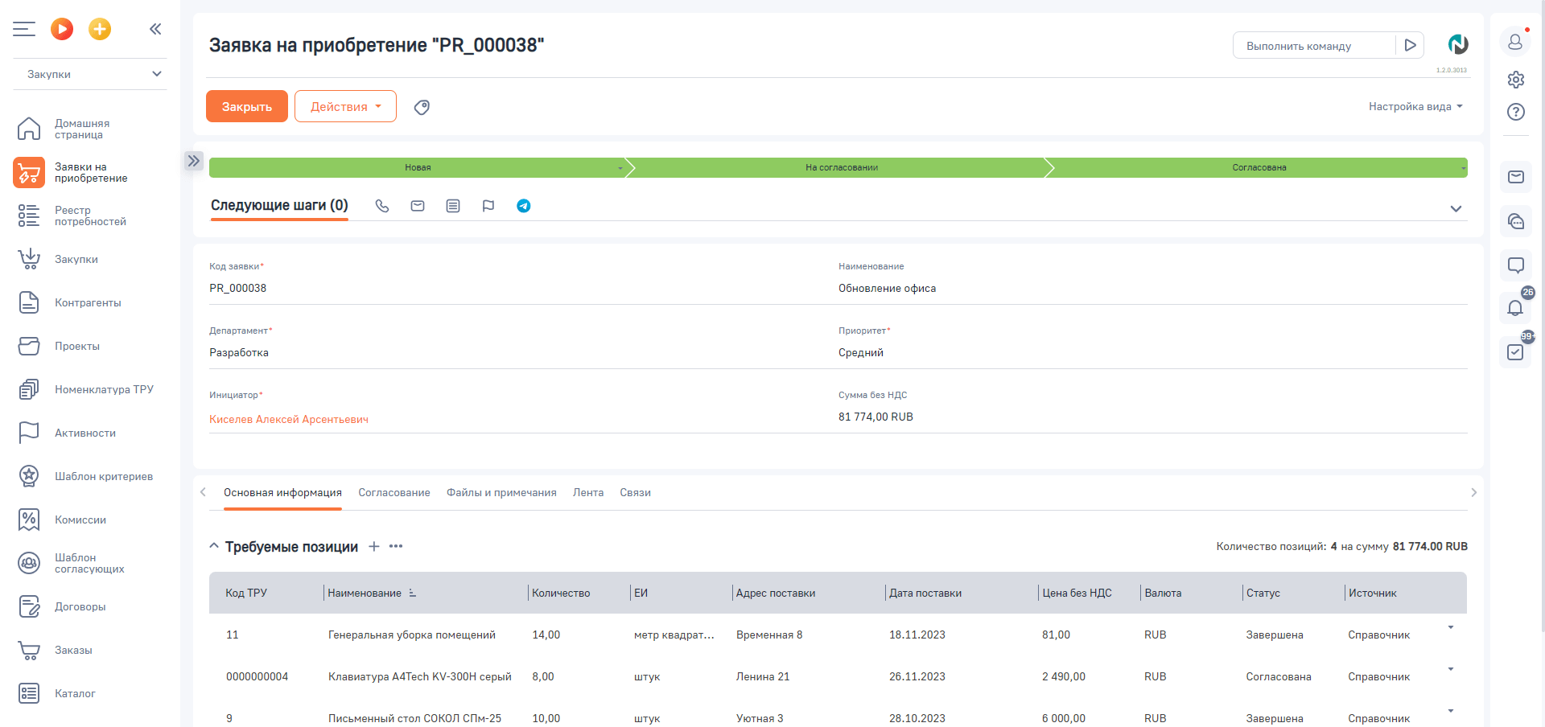Open Настройка вида dropdown

[1415, 106]
